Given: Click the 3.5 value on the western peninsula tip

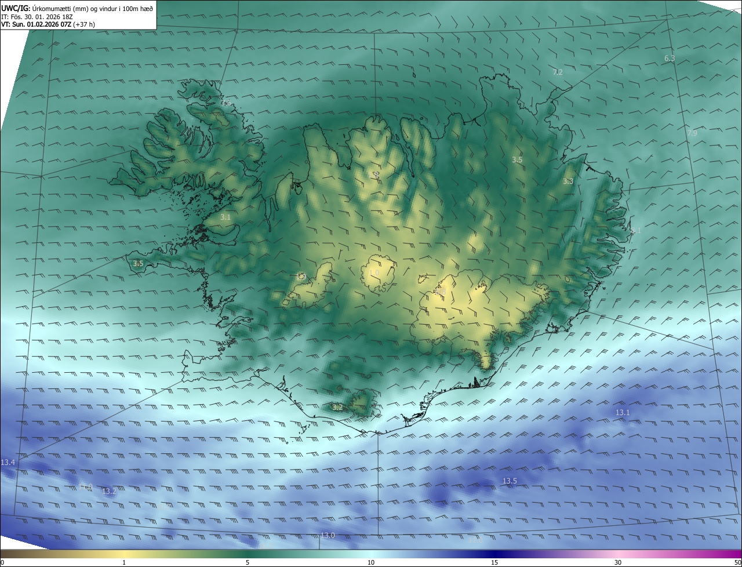Looking at the screenshot, I should point(138,264).
